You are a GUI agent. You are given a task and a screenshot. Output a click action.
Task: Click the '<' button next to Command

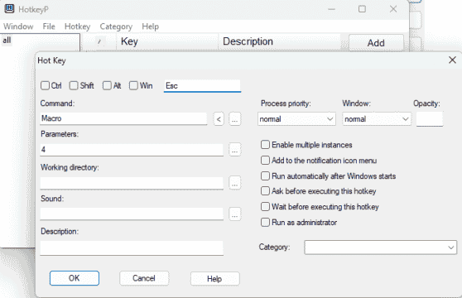pos(219,119)
